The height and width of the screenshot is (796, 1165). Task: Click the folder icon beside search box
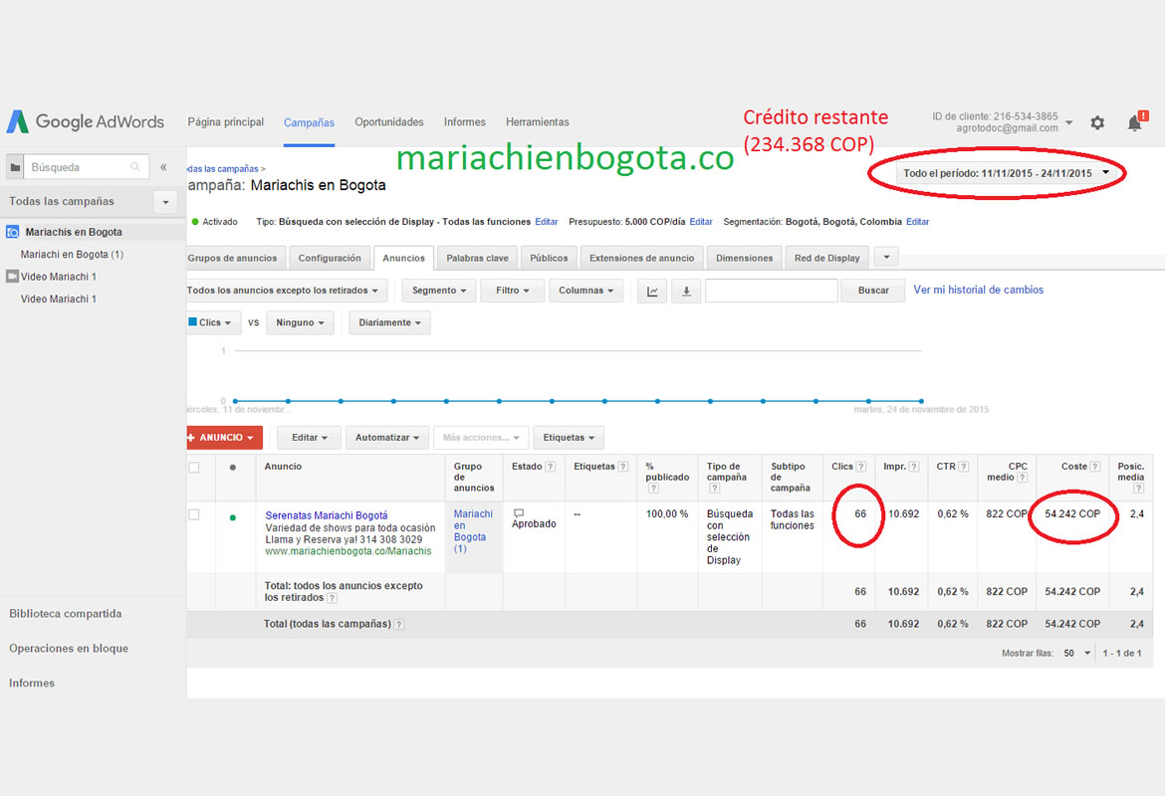coord(15,167)
